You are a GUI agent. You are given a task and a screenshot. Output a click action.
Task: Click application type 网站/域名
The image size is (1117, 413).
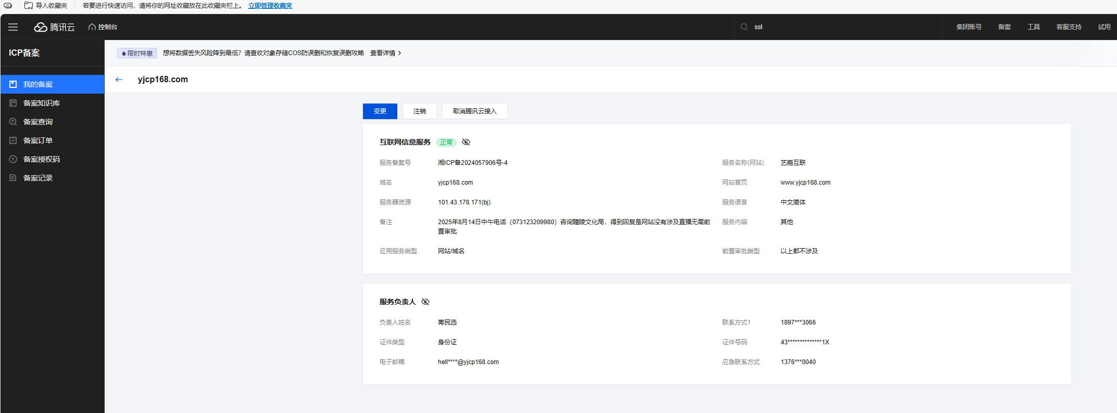tap(451, 251)
